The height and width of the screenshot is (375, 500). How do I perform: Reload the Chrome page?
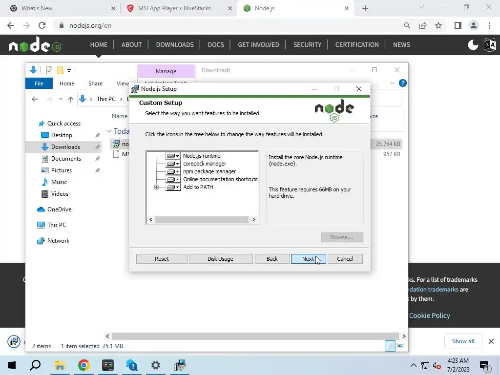click(x=42, y=25)
